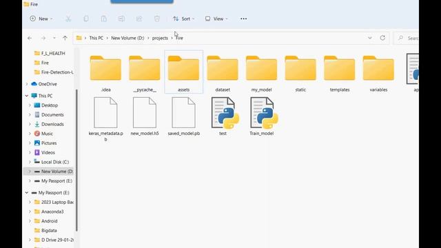Expand the OneDrive tree node
This screenshot has height=248, width=441.
(27, 84)
